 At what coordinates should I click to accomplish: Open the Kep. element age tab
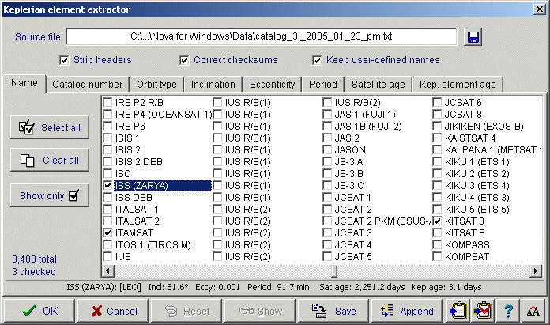[458, 85]
